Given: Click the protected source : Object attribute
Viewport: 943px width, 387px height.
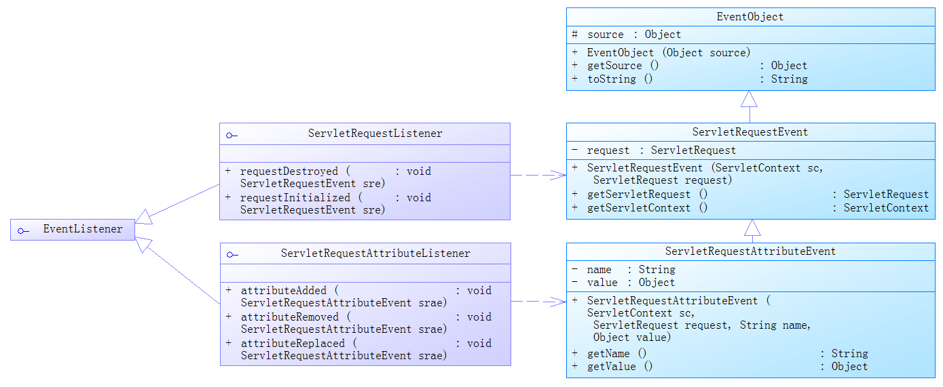Looking at the screenshot, I should [x=633, y=35].
